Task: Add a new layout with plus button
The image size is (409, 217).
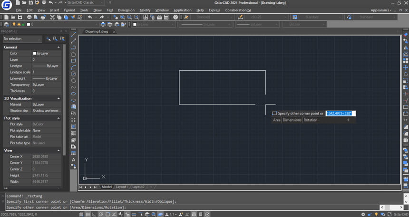Action: coord(151,187)
